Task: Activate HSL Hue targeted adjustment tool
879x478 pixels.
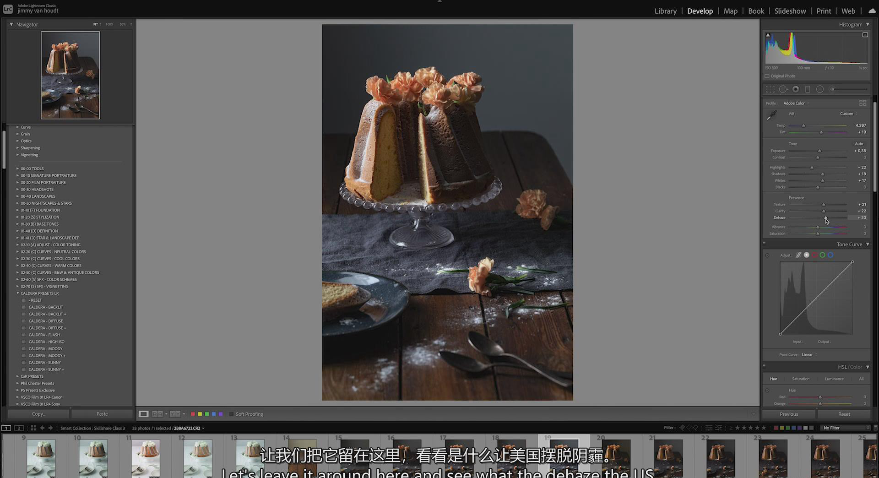Action: (767, 391)
